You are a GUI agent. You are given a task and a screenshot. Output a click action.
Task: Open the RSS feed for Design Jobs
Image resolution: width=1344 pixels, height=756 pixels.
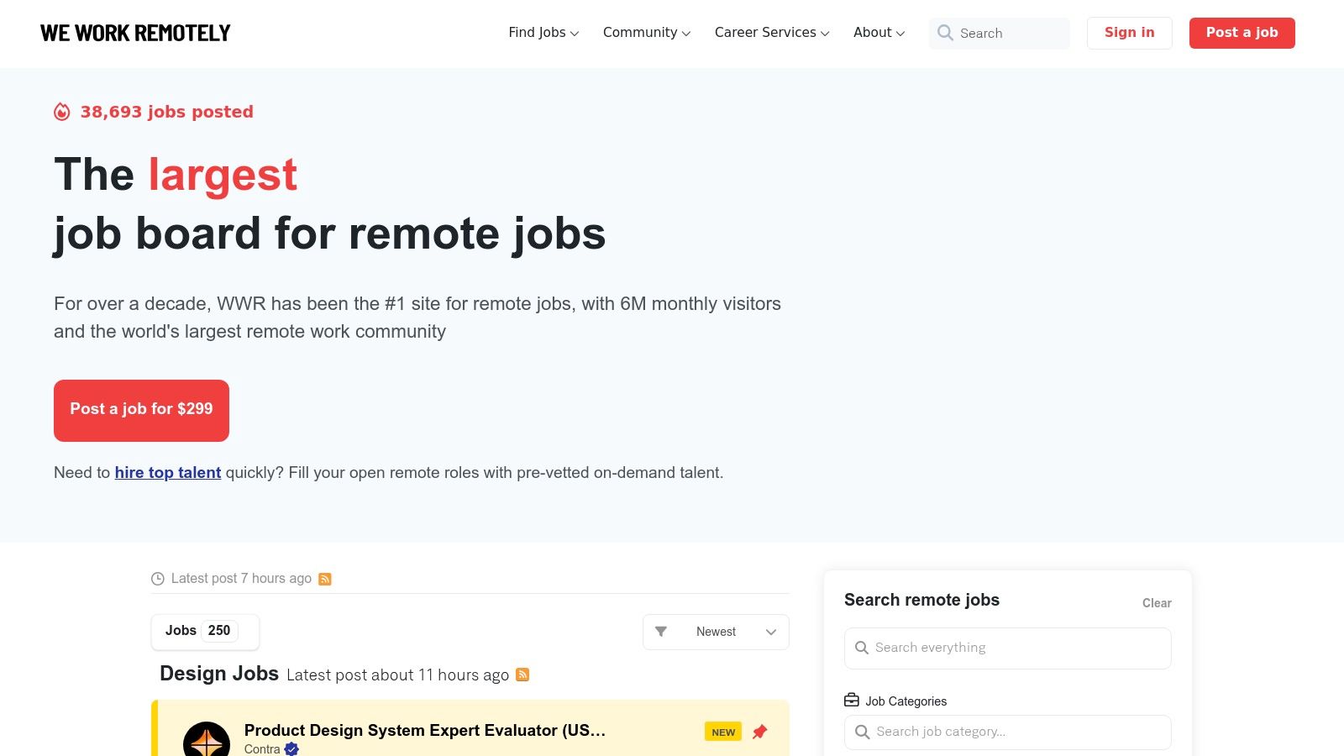click(x=522, y=675)
